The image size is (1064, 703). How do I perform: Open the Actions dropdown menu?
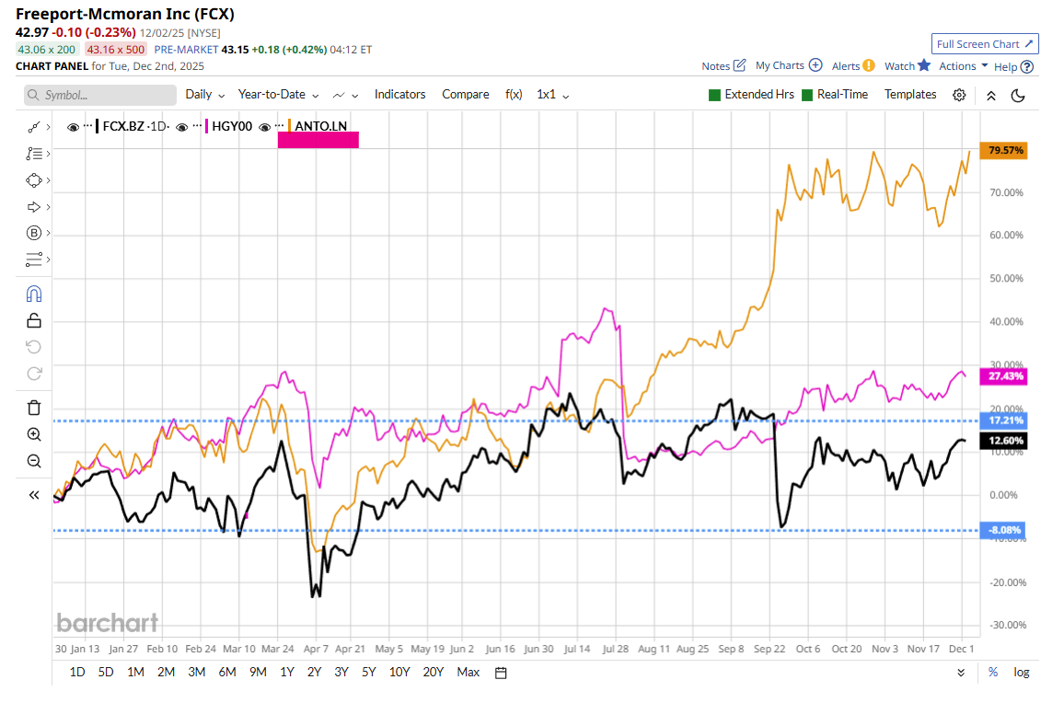pyautogui.click(x=963, y=66)
